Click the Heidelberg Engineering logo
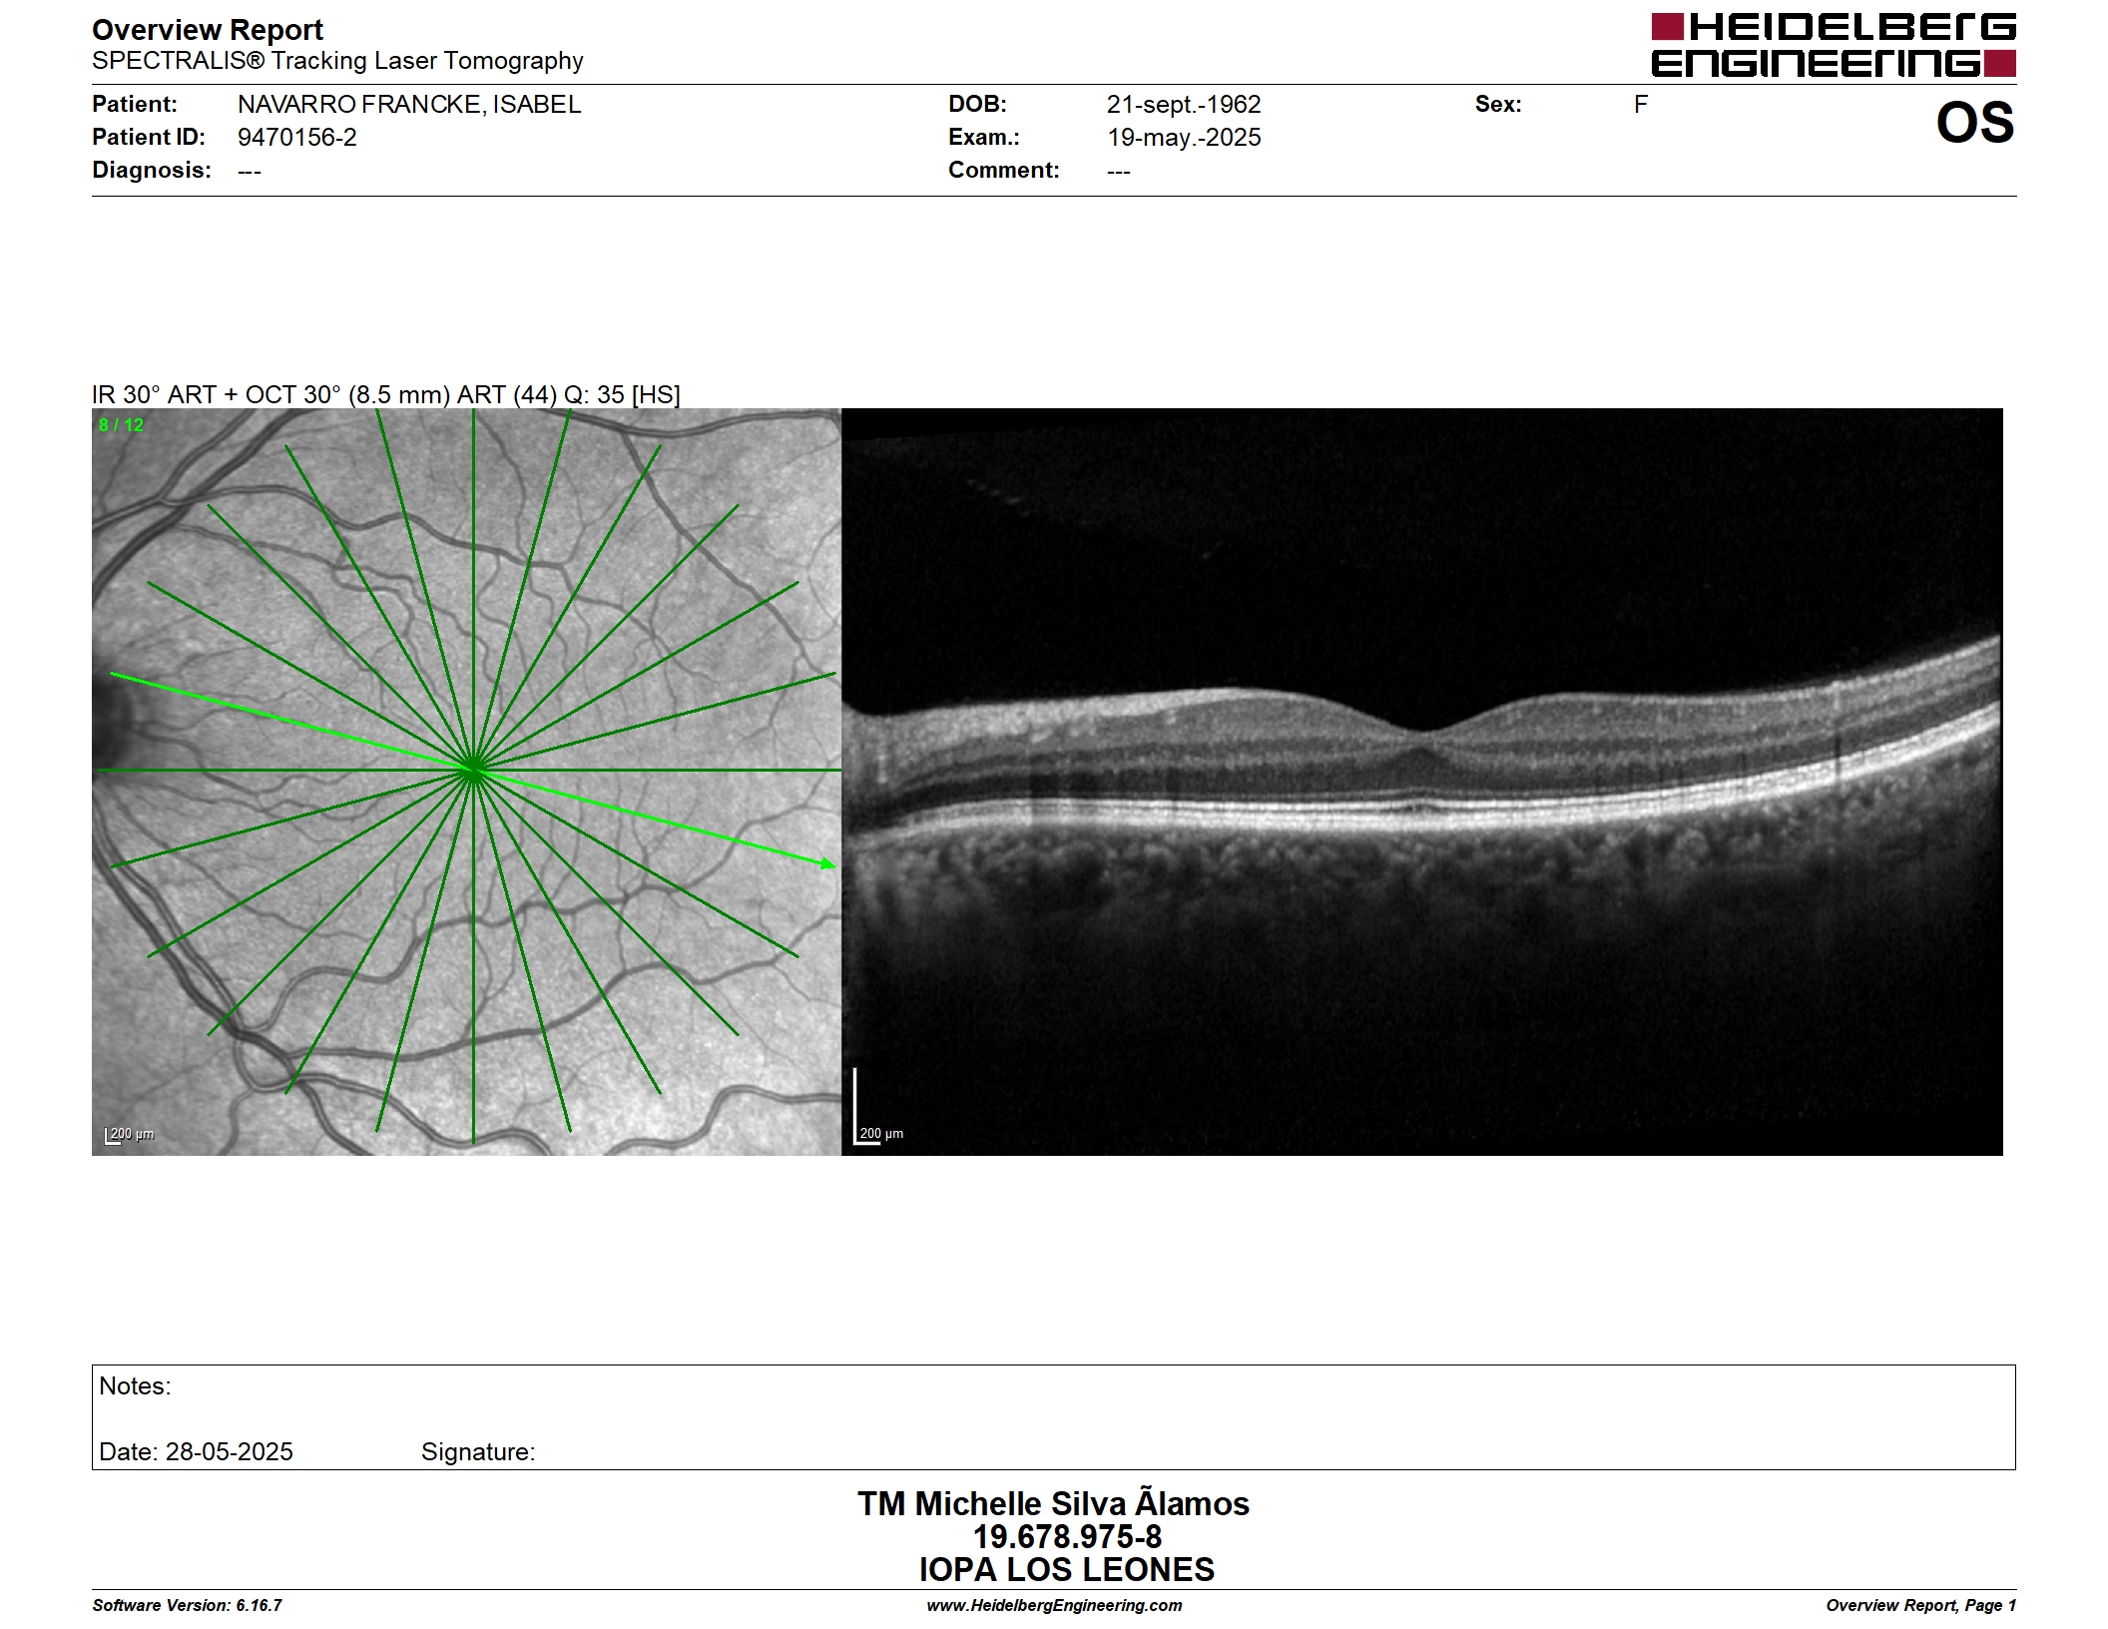The height and width of the screenshot is (1629, 2108). coord(1833,45)
